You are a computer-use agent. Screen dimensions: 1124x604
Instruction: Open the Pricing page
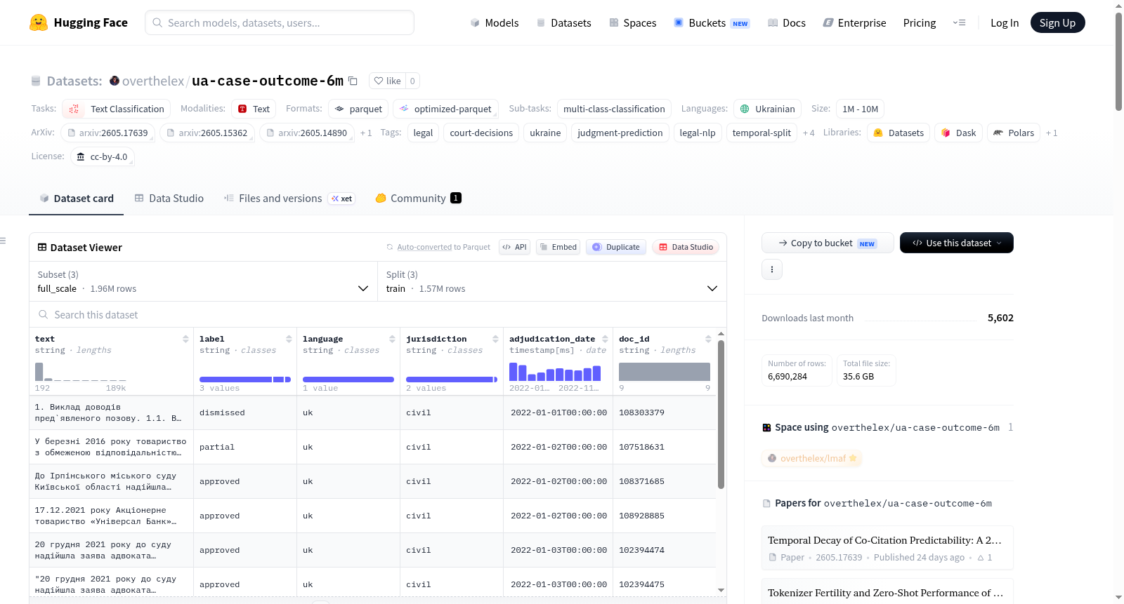(920, 22)
